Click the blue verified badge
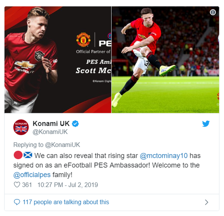The height and width of the screenshot is (216, 224). (75, 124)
